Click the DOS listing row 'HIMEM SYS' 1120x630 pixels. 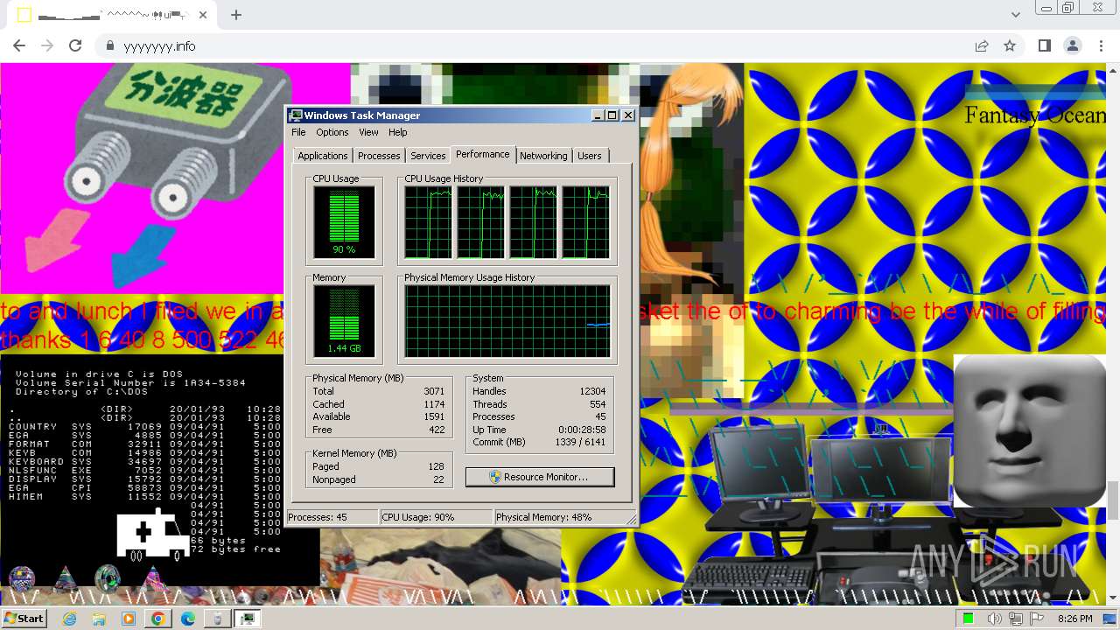pos(144,496)
